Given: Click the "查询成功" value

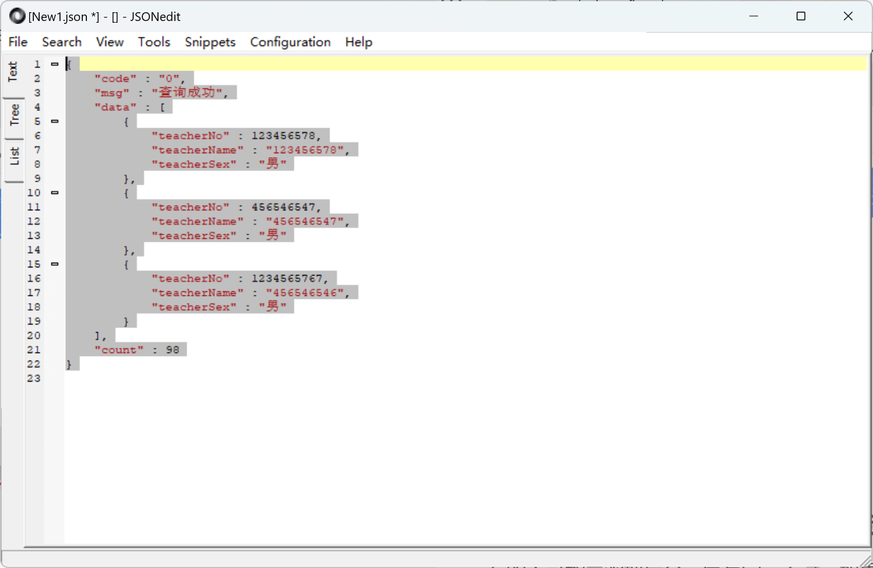Looking at the screenshot, I should click(x=187, y=93).
